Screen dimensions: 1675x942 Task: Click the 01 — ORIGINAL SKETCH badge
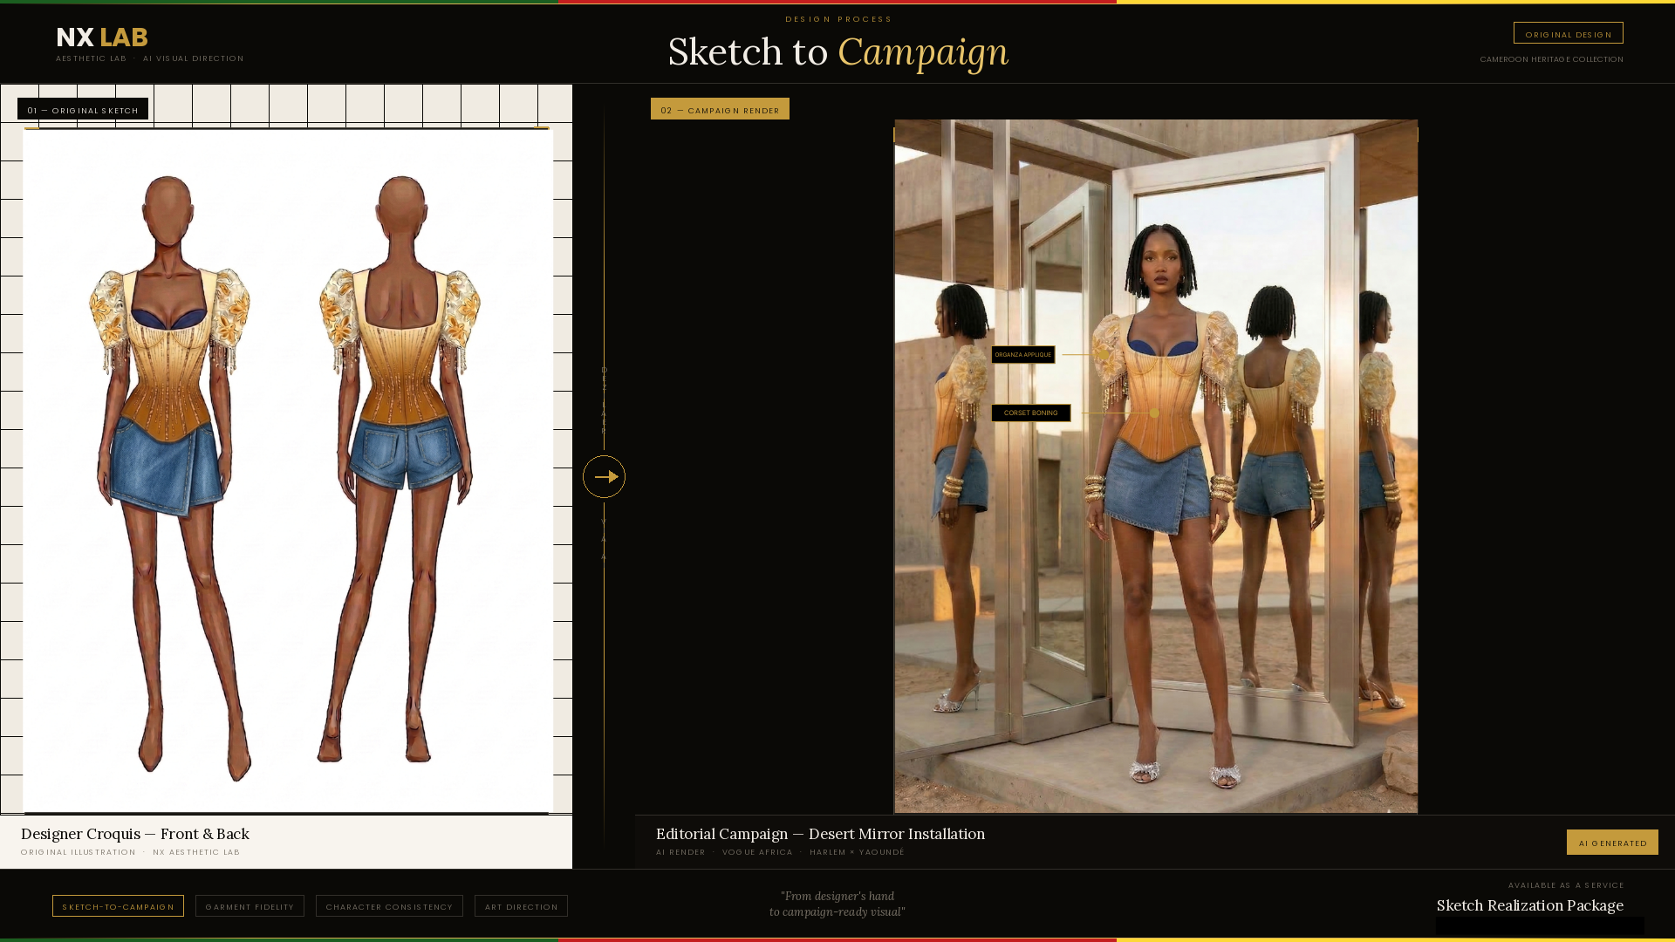pos(83,110)
